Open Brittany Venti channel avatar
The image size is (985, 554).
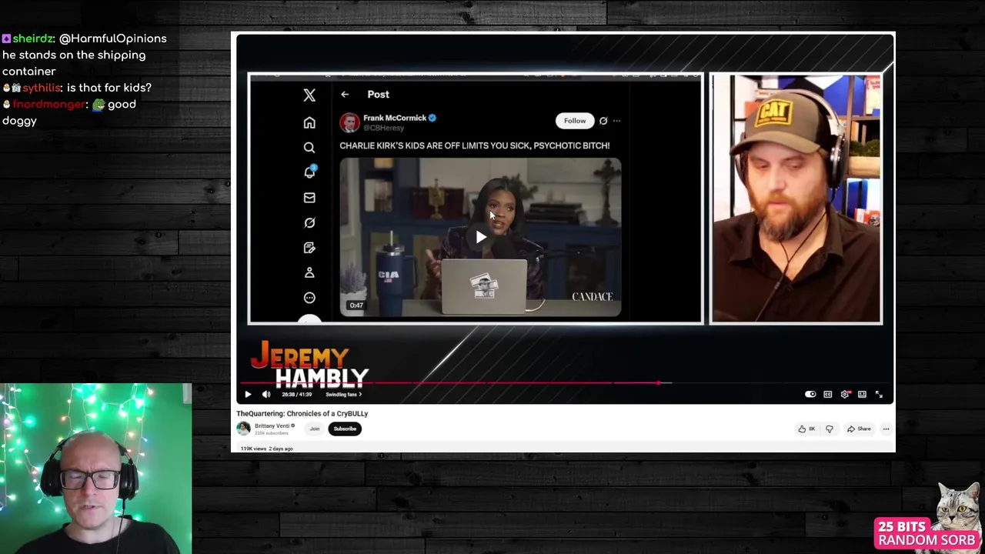[x=243, y=429]
